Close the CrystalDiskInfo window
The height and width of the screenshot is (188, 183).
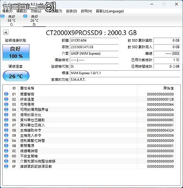pos(176,4)
